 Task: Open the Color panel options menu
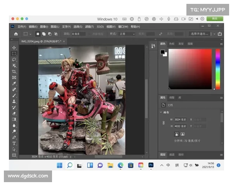click(x=221, y=44)
